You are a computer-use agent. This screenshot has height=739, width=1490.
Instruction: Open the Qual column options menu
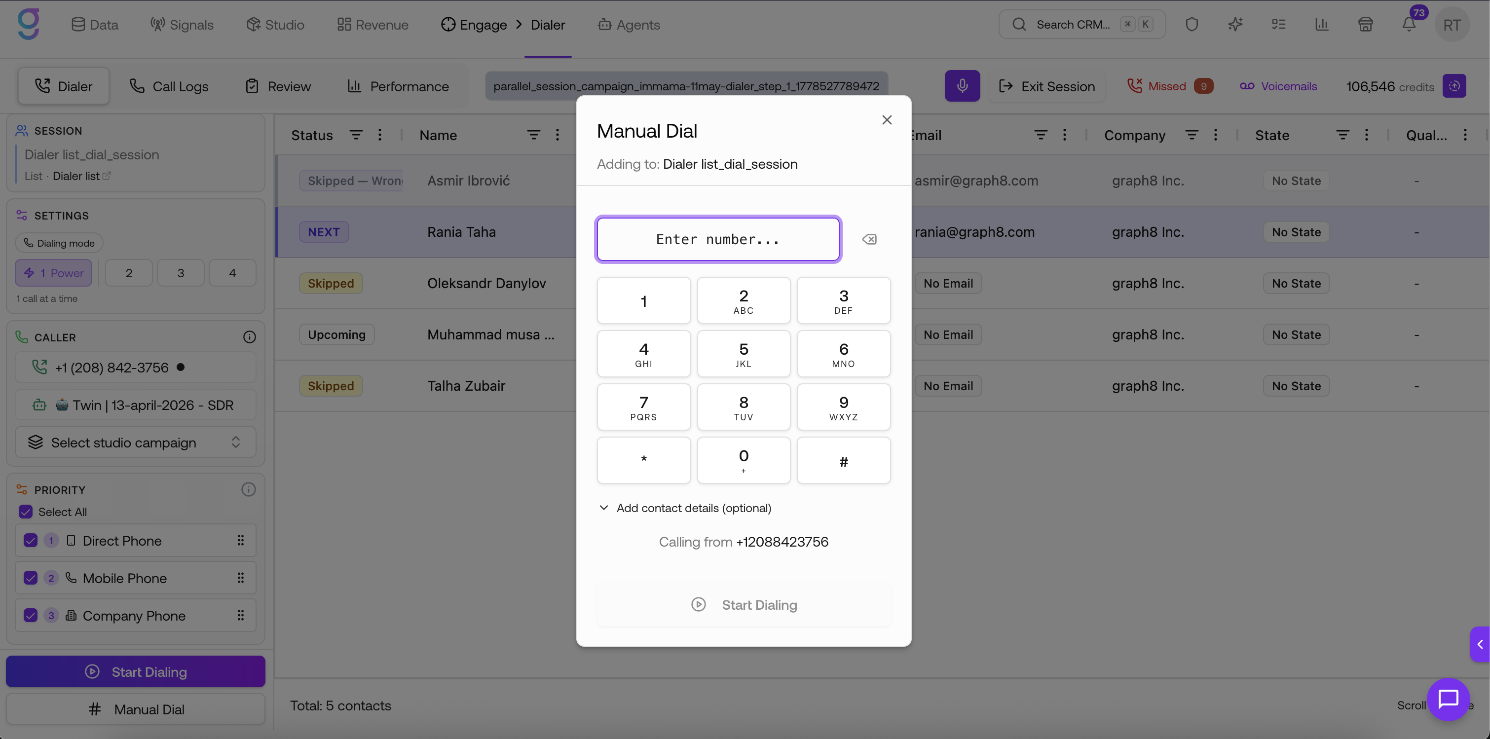(x=1465, y=135)
